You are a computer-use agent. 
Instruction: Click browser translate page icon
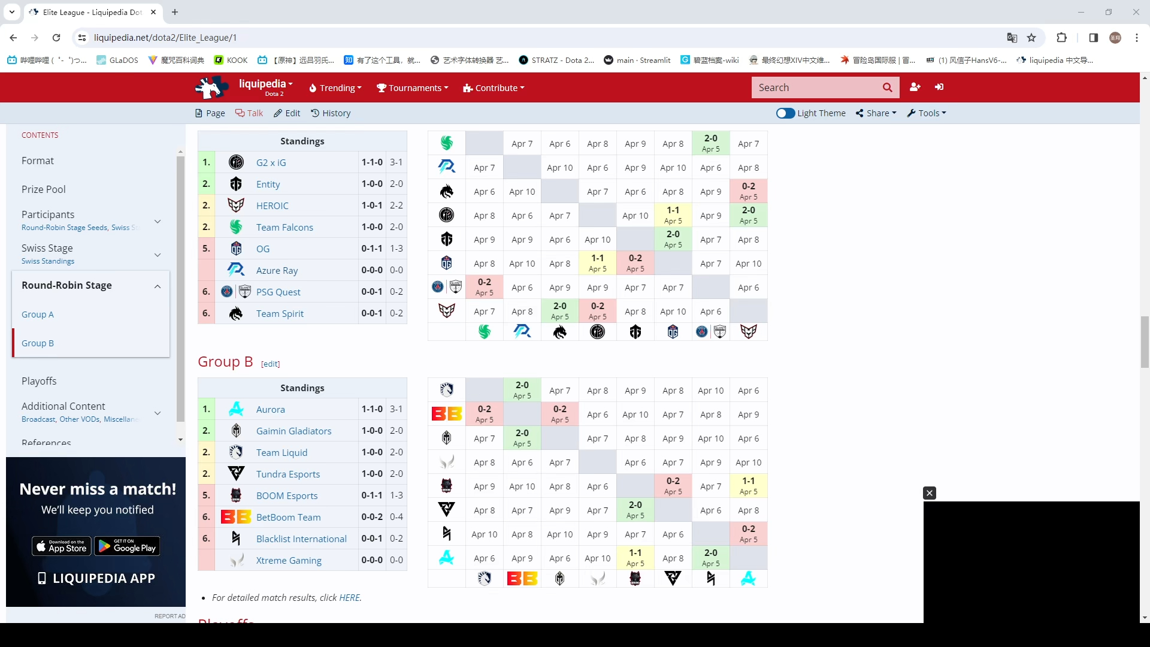(x=1012, y=38)
